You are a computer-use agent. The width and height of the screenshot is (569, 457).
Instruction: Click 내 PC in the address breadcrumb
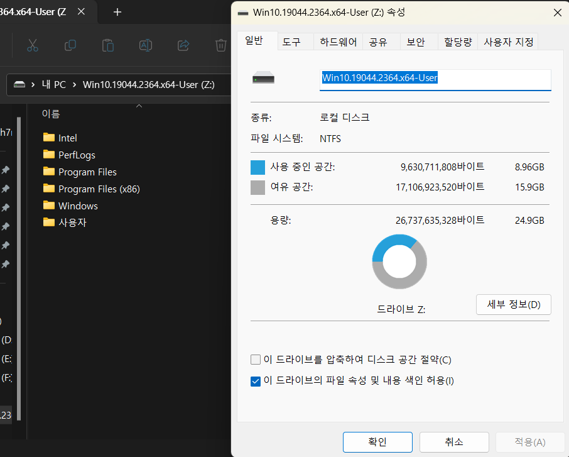pos(54,85)
